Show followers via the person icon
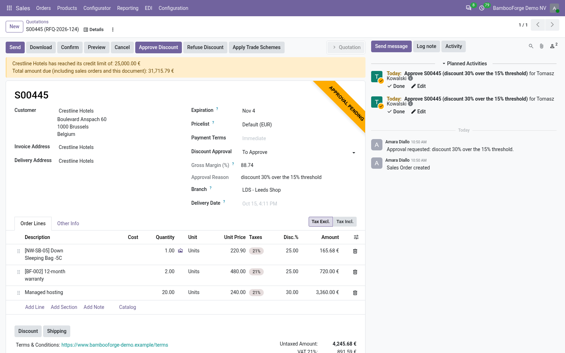The image size is (565, 353). point(553,46)
